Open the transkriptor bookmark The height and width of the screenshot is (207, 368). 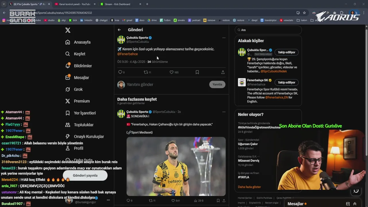268,20
